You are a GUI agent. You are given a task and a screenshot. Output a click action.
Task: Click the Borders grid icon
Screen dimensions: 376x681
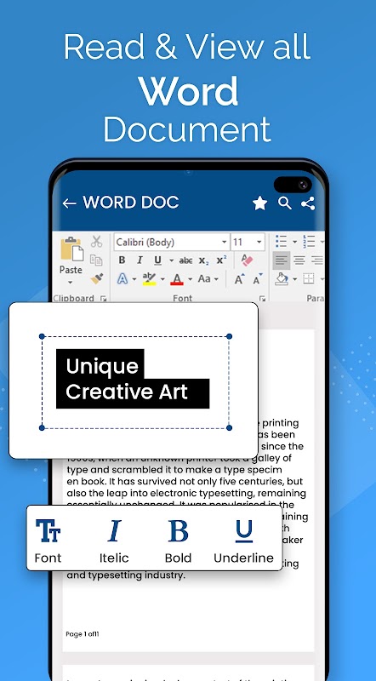click(x=308, y=278)
